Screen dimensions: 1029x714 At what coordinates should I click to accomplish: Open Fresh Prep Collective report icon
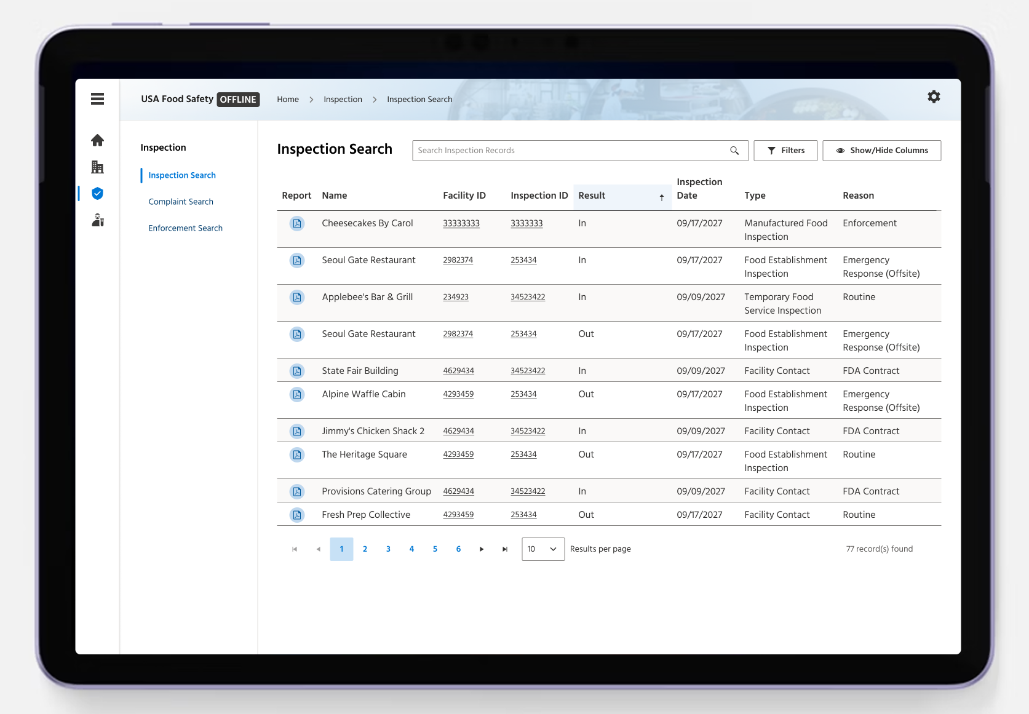(x=297, y=515)
